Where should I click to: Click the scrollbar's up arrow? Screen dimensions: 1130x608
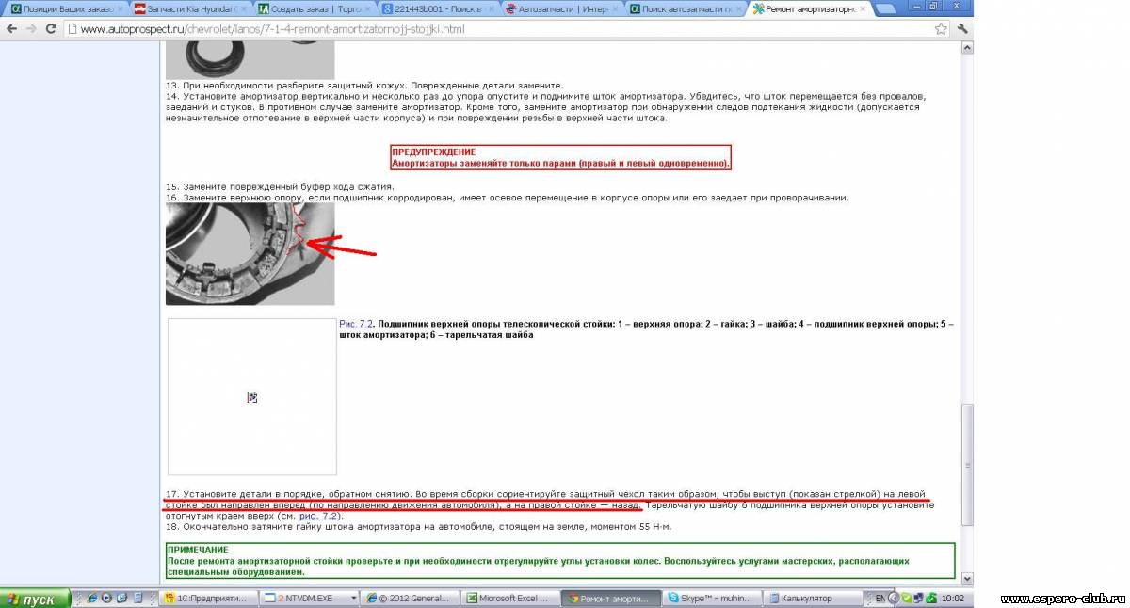966,49
